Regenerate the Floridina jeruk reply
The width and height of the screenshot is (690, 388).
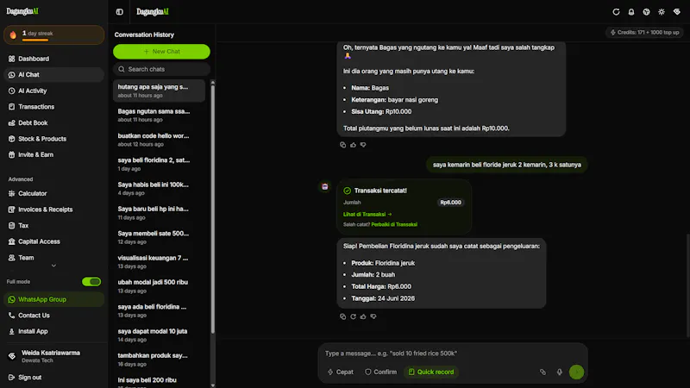[x=353, y=316]
